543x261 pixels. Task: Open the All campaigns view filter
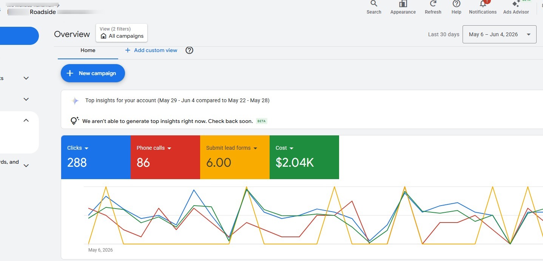point(122,33)
